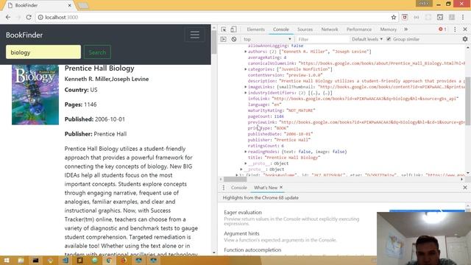Click the Firefox taskbar icon

[124, 260]
